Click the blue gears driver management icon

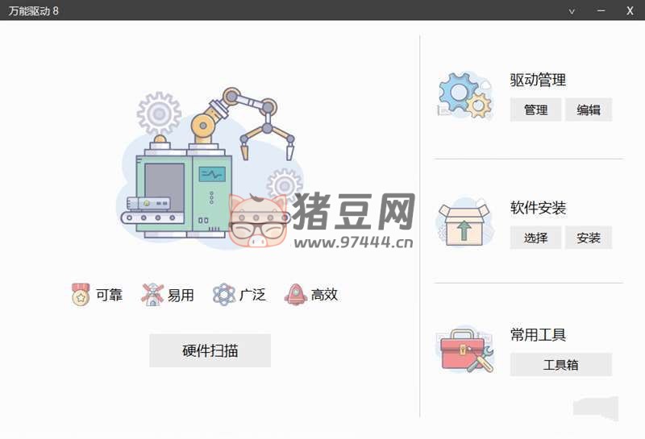tap(465, 95)
